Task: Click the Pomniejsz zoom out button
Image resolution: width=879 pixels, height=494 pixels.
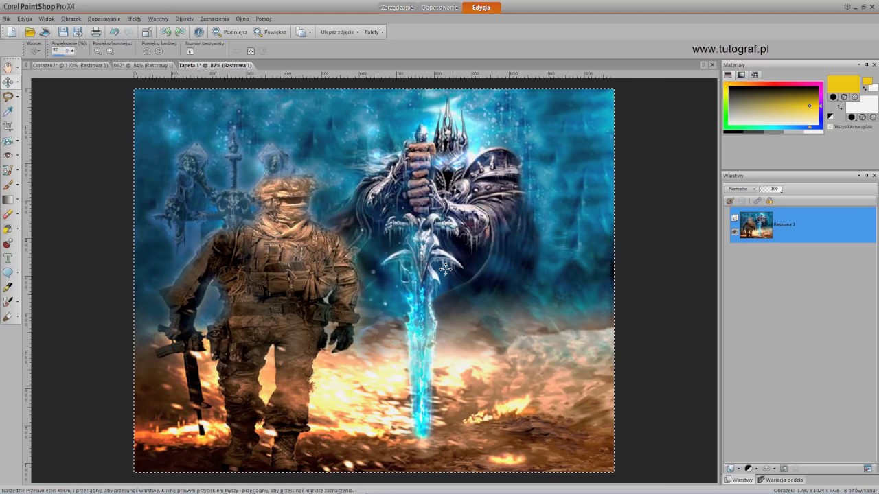Action: (229, 32)
